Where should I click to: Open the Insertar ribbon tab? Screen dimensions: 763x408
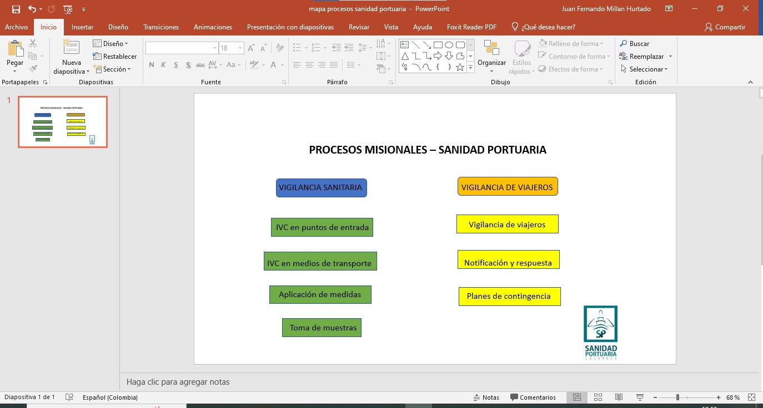point(82,27)
